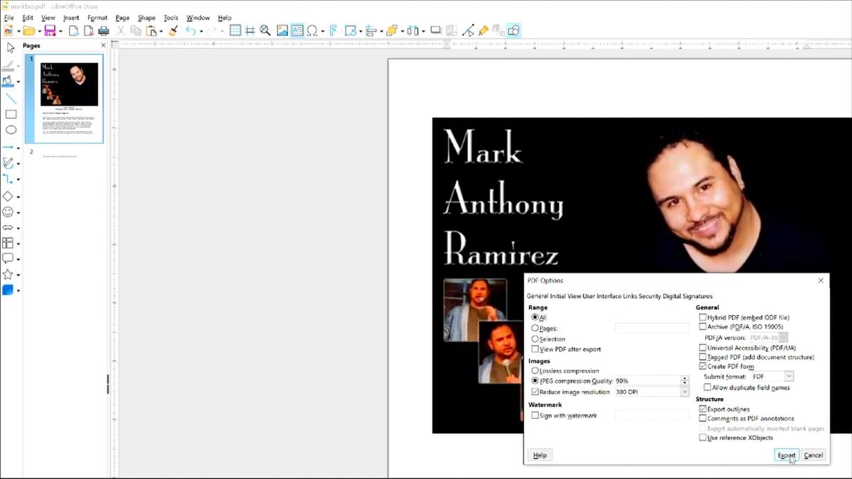Click the Export button
The width and height of the screenshot is (852, 479).
click(x=786, y=455)
